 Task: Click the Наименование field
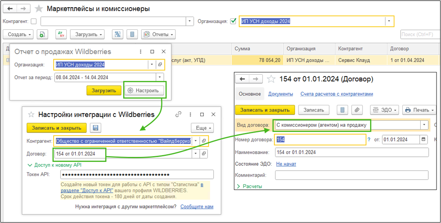[352, 152]
